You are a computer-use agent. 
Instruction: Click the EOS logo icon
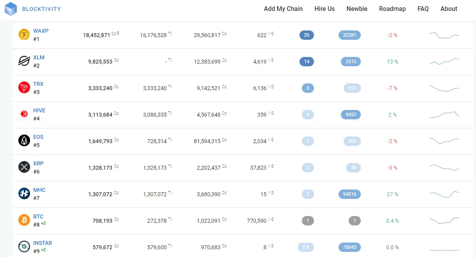coord(24,141)
